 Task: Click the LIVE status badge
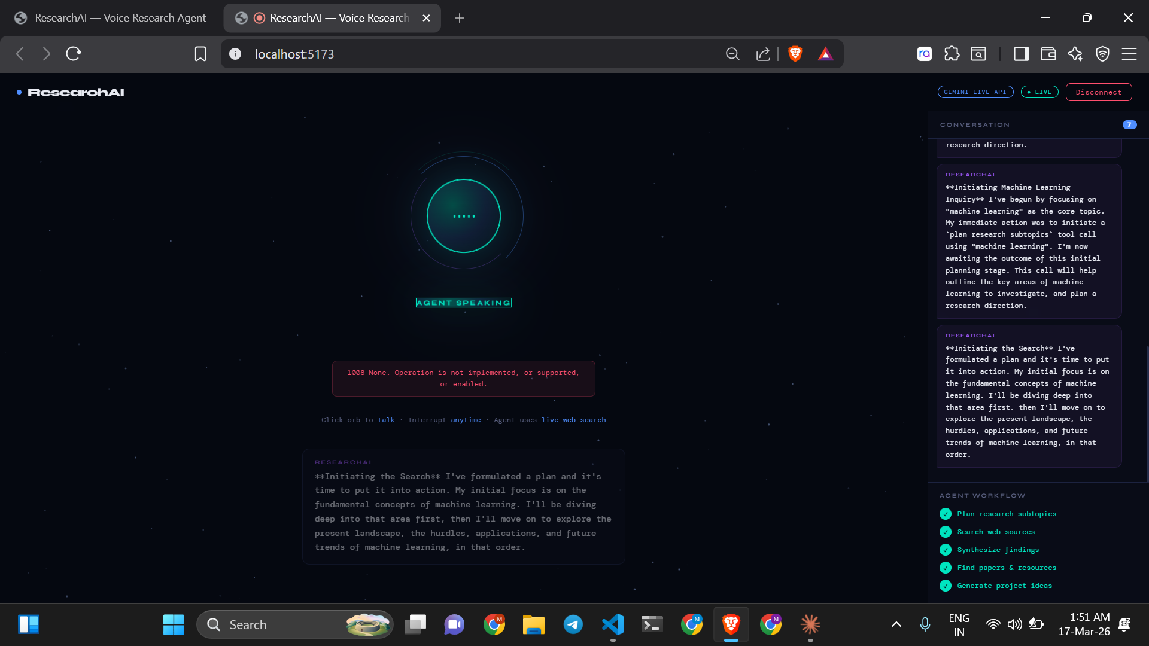point(1039,92)
